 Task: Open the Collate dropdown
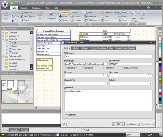point(151,83)
